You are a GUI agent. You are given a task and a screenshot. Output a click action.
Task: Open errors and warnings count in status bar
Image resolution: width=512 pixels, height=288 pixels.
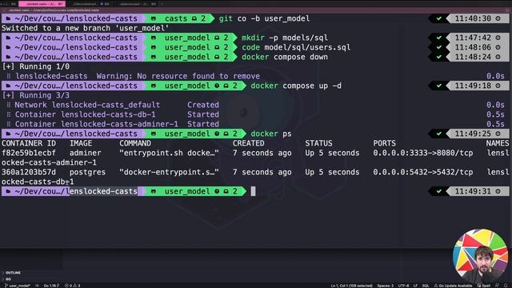[x=73, y=286]
